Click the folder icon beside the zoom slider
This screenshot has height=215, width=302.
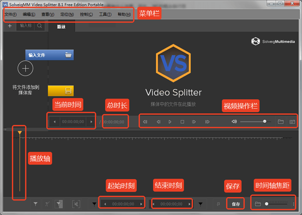(x=258, y=204)
